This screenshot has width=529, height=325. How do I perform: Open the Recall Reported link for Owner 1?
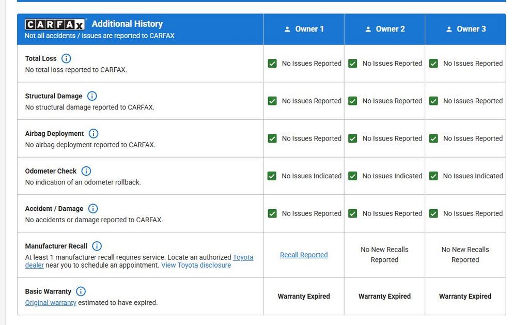coord(304,255)
